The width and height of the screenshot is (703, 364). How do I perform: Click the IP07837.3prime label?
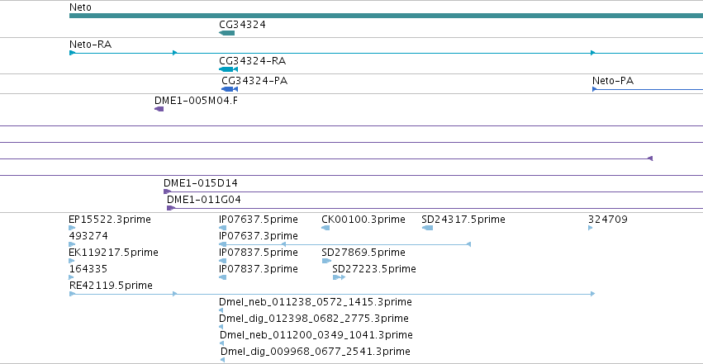[x=259, y=269]
